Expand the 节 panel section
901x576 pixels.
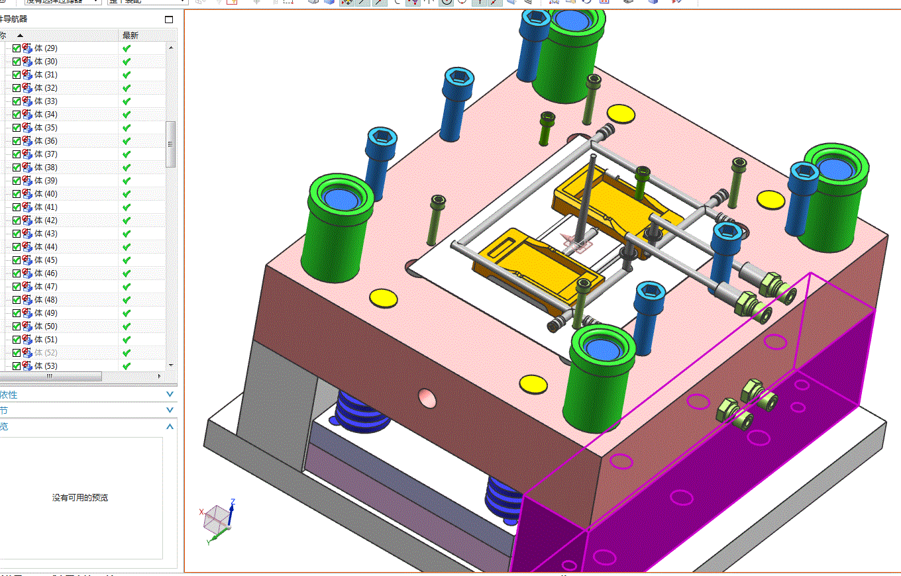coord(170,410)
